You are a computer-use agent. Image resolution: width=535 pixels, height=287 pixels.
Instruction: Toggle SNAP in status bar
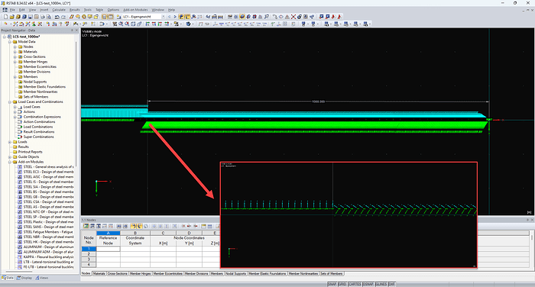[332, 284]
